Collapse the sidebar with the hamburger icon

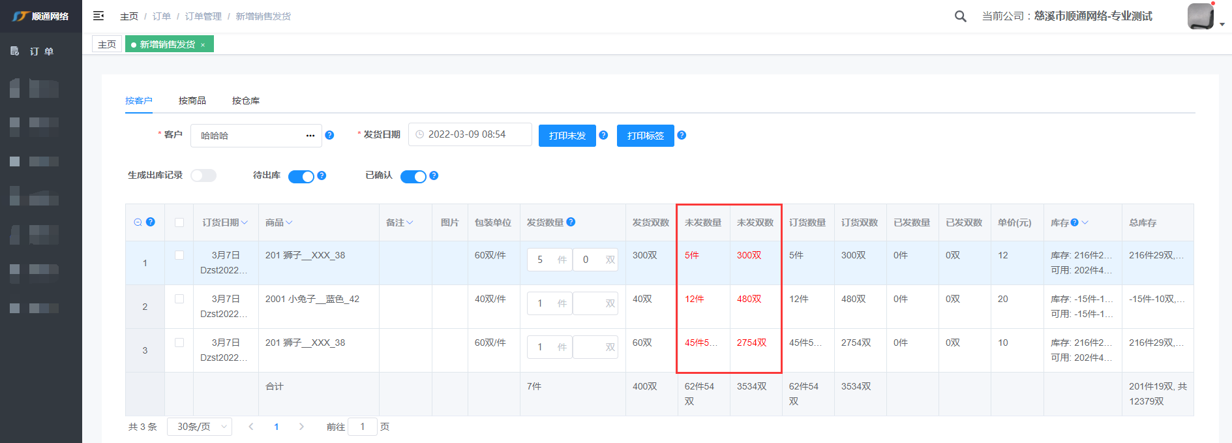coord(98,16)
